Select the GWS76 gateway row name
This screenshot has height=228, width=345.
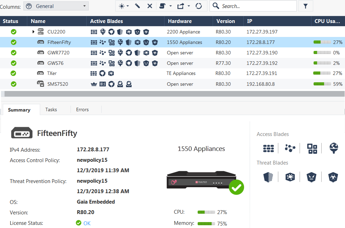(x=56, y=63)
